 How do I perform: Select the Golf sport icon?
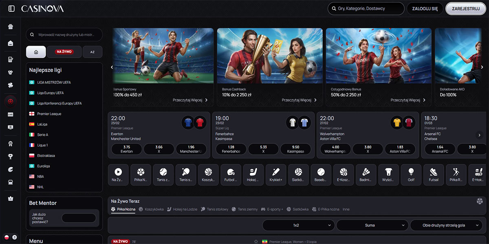[411, 175]
